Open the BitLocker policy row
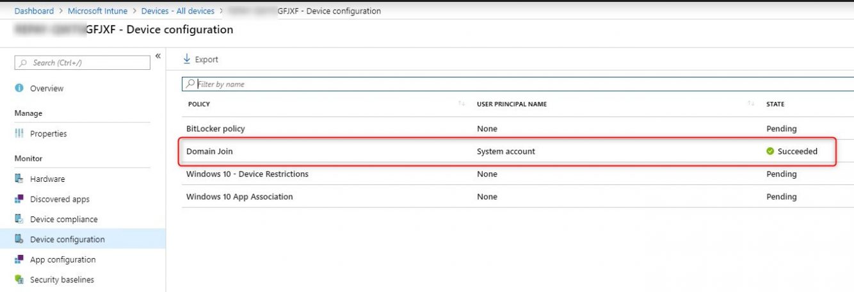This screenshot has height=292, width=854. [x=518, y=129]
